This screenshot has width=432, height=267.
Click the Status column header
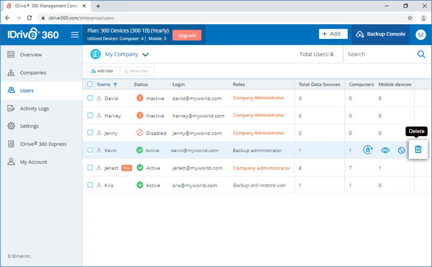tap(141, 84)
